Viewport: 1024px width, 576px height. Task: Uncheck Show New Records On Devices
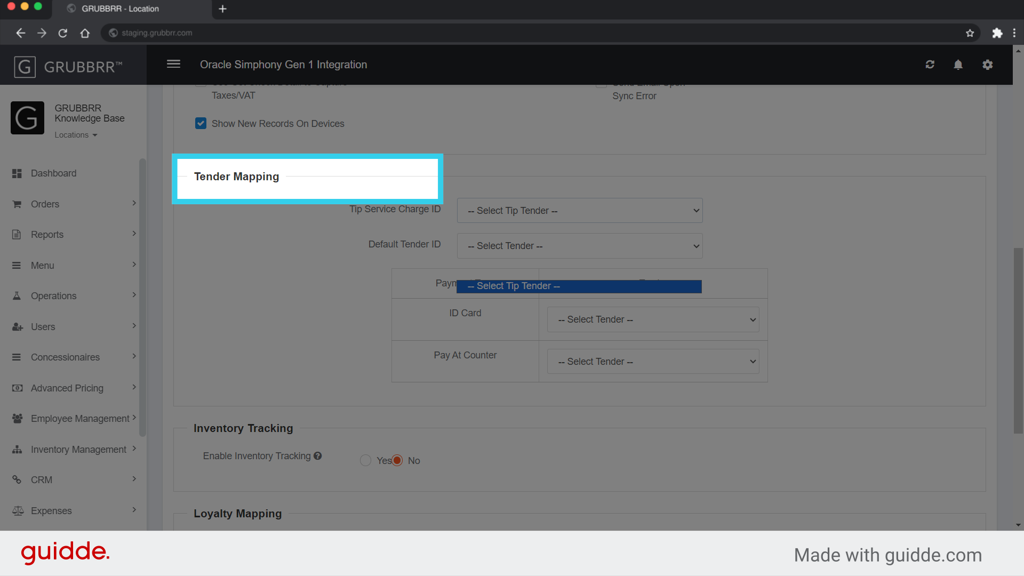click(x=201, y=124)
